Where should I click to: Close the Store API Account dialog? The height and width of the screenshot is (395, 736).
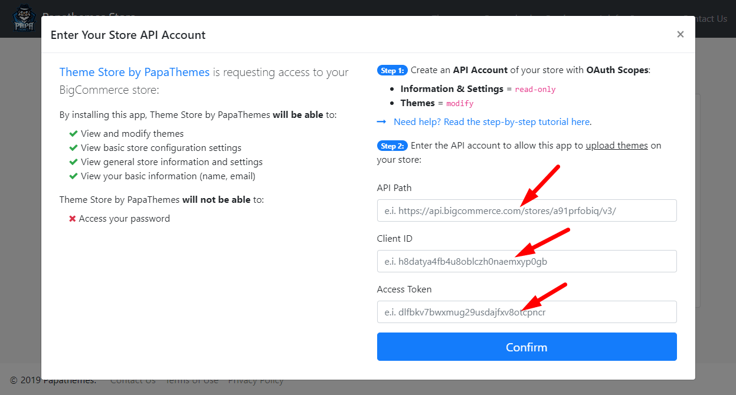pyautogui.click(x=680, y=35)
